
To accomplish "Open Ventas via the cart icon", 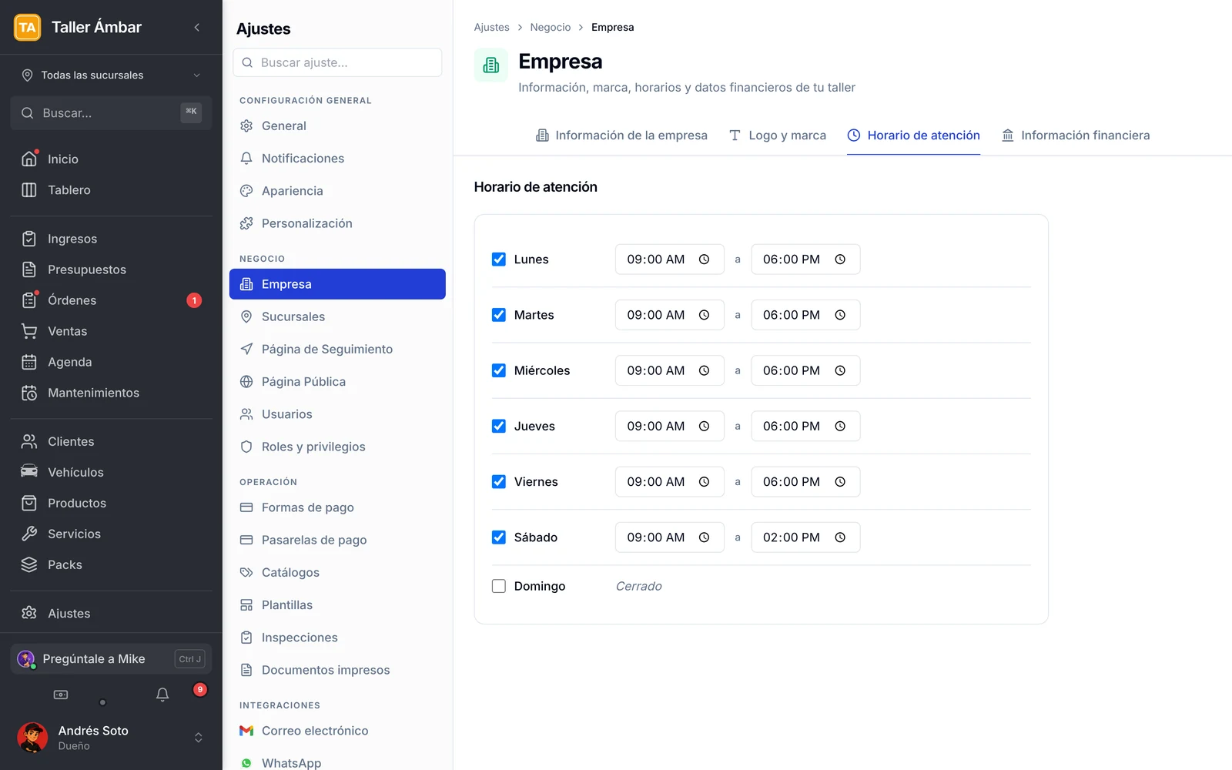I will point(29,331).
